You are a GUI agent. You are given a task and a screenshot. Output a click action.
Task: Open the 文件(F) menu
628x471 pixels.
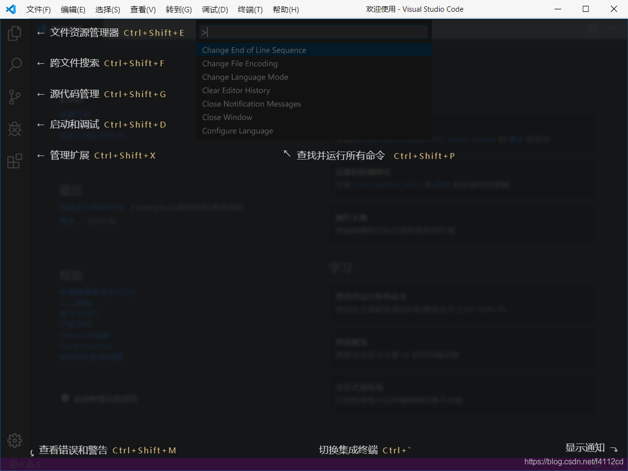39,9
